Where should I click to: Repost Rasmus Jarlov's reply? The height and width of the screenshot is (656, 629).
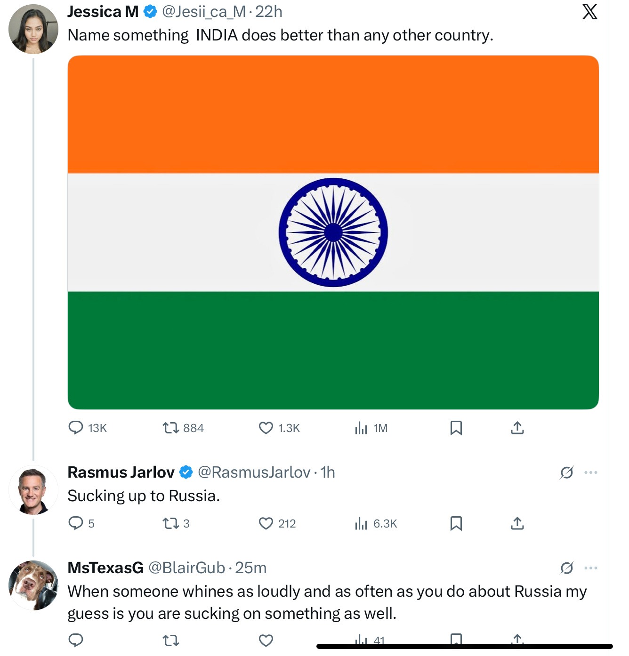(170, 523)
